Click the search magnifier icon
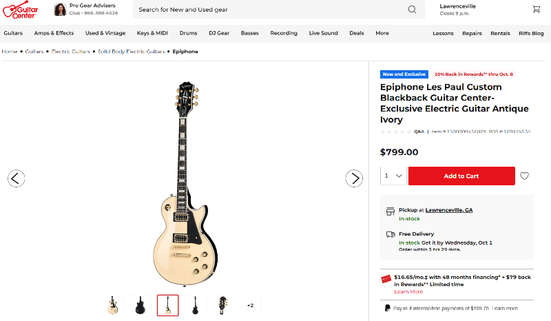This screenshot has width=551, height=321. pos(412,10)
